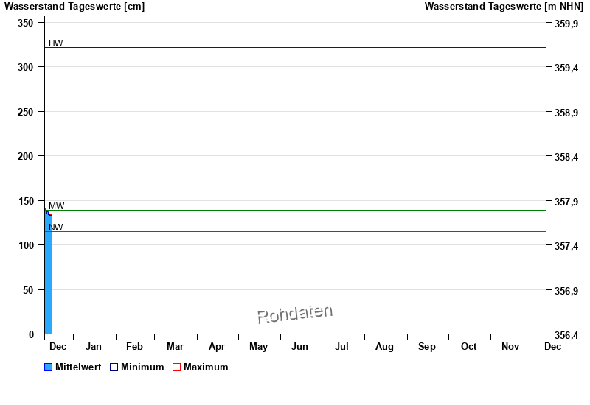Select the Mittelwert legend label
This screenshot has height=405, width=590.
[x=78, y=367]
